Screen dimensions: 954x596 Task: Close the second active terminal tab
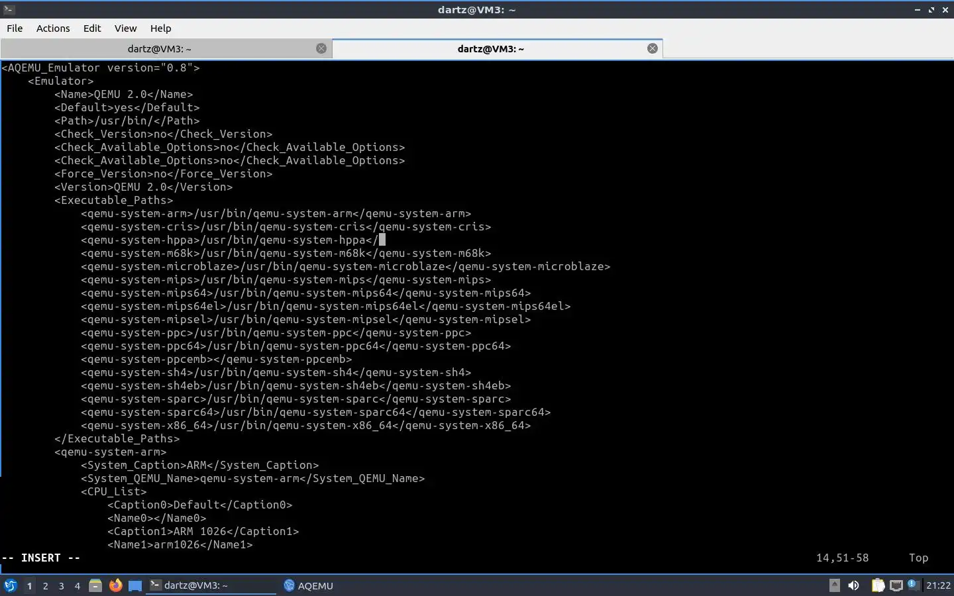click(x=653, y=48)
